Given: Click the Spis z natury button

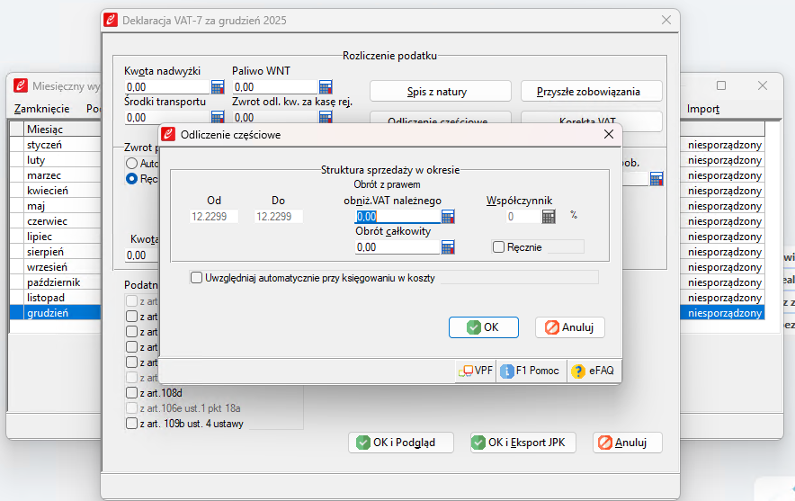Looking at the screenshot, I should pyautogui.click(x=440, y=92).
